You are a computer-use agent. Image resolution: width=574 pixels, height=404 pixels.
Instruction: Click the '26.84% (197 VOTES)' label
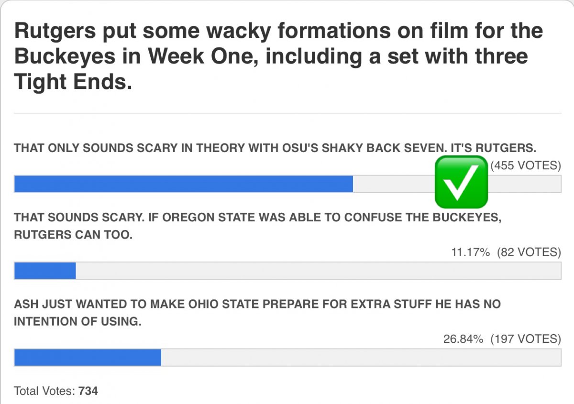point(502,339)
